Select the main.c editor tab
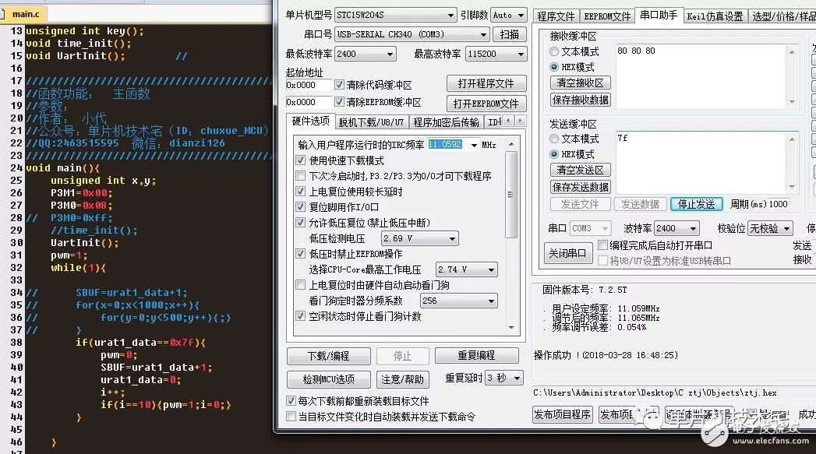Image resolution: width=816 pixels, height=454 pixels. tap(26, 13)
